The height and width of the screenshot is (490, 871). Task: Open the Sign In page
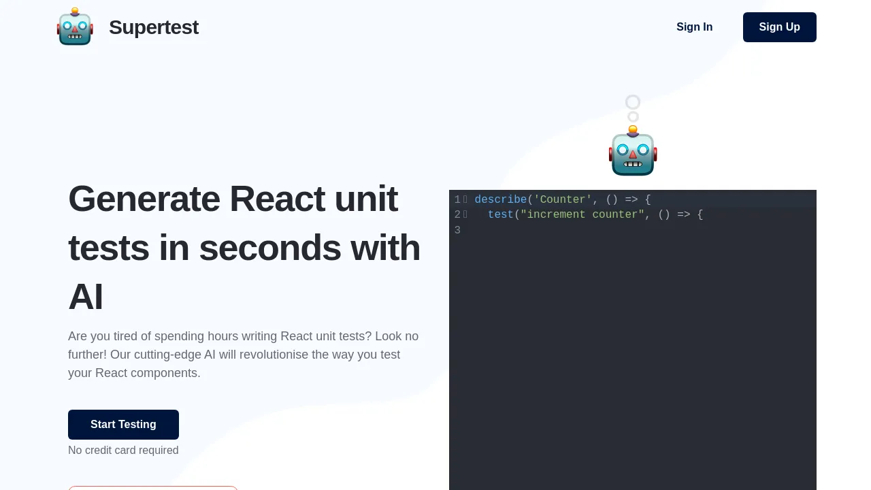pos(694,27)
